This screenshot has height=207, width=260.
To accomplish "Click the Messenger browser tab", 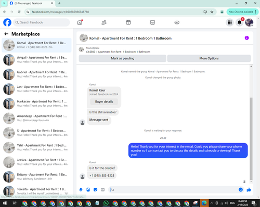I will click(31, 3).
